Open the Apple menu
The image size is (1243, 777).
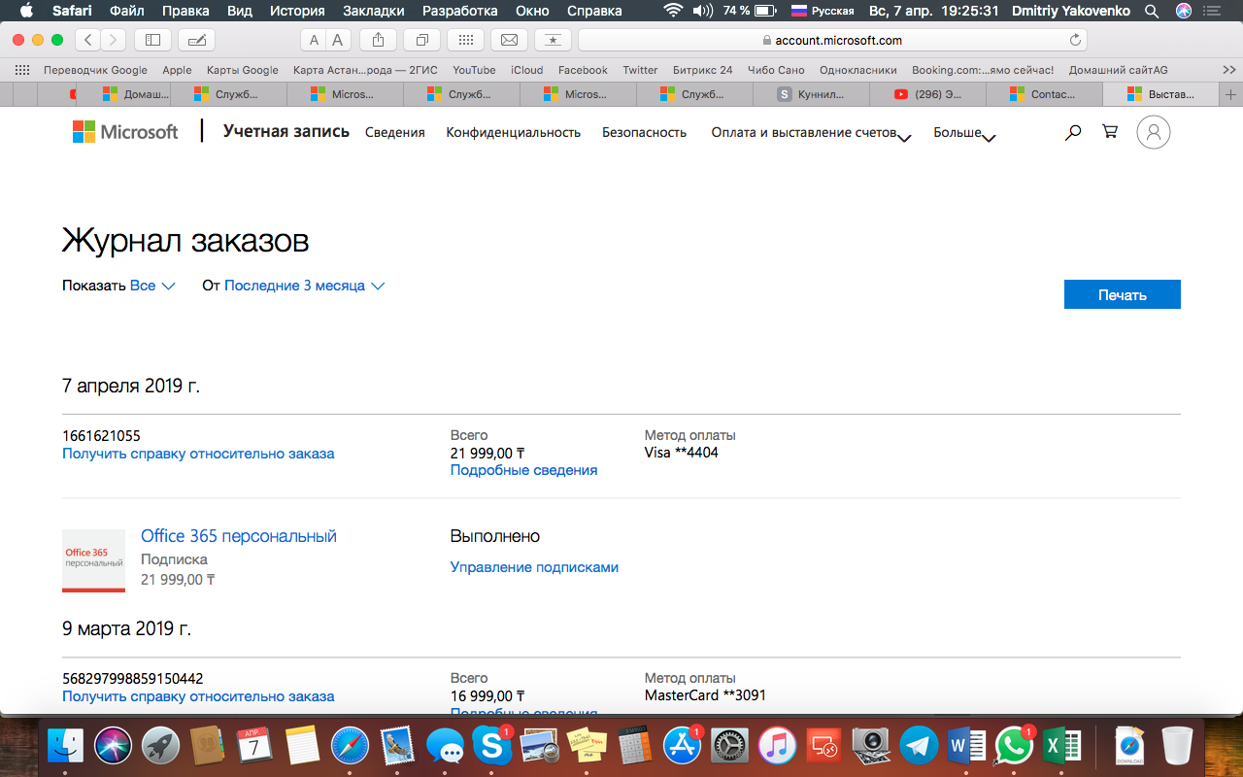(25, 11)
